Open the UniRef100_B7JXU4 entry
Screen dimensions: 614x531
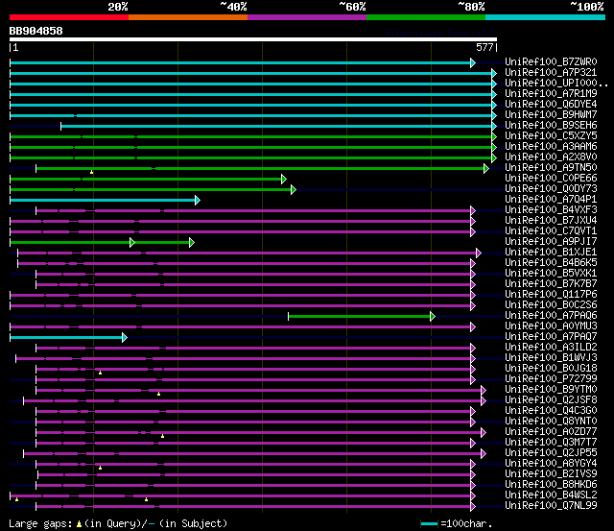(551, 221)
